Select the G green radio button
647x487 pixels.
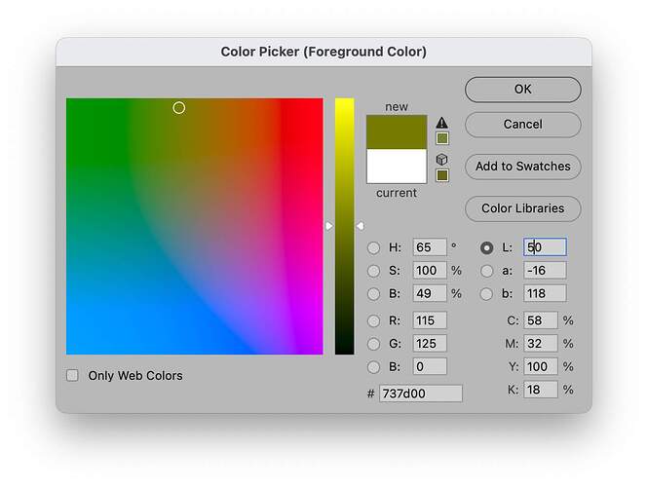coord(373,344)
